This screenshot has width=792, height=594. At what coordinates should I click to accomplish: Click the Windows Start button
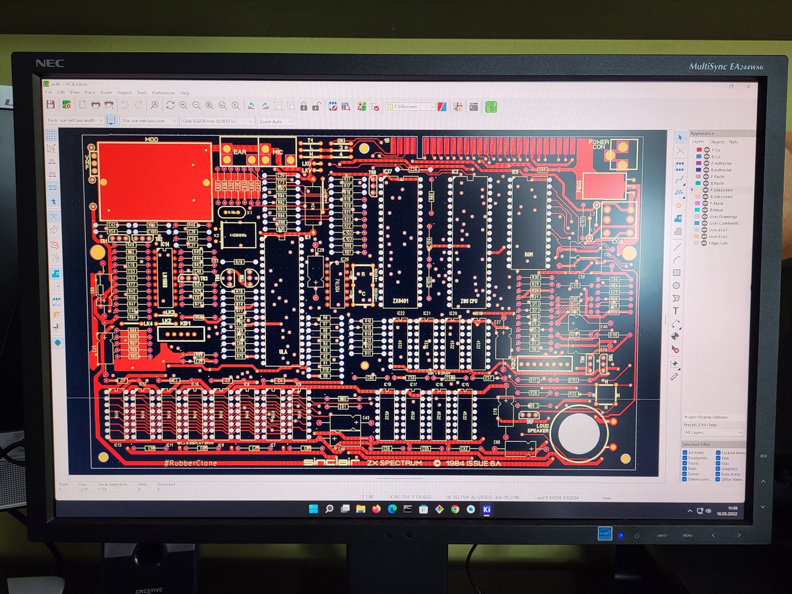tap(312, 509)
